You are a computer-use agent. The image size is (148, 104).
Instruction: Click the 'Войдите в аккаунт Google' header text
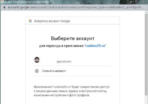[52, 21]
